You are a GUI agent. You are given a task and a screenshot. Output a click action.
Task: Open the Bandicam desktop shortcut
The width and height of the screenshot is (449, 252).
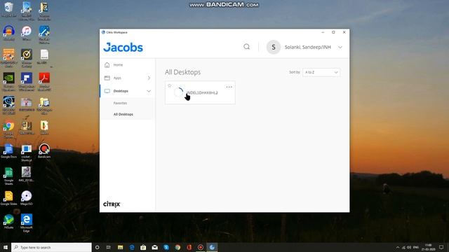click(44, 151)
